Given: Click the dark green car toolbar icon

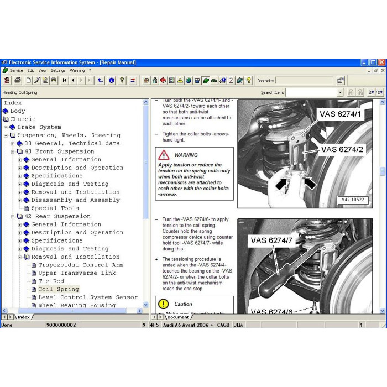Looking at the screenshot, I should pos(214,81).
